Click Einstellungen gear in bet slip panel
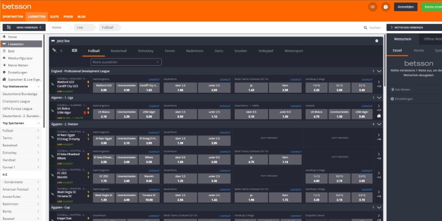Viewport: 442px width, 221px height. click(392, 99)
